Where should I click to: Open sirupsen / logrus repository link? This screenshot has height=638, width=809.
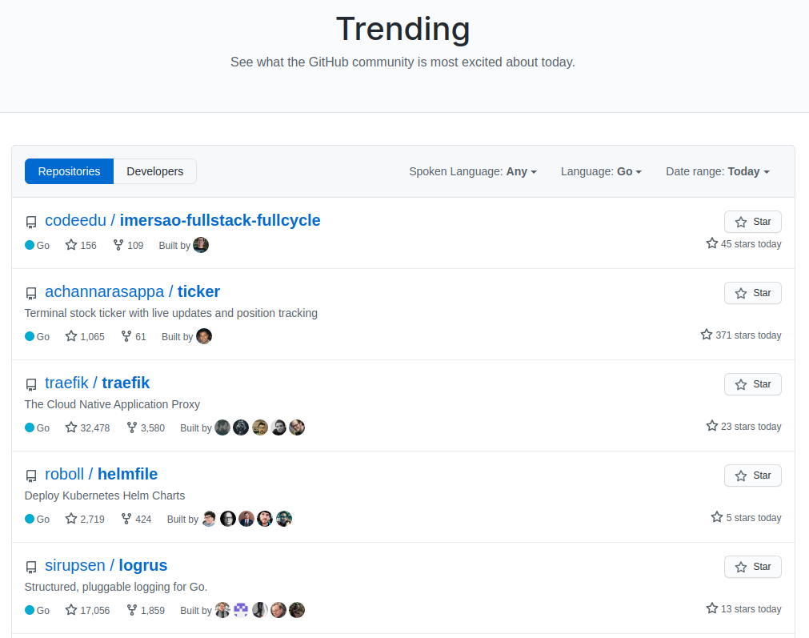[x=106, y=566]
